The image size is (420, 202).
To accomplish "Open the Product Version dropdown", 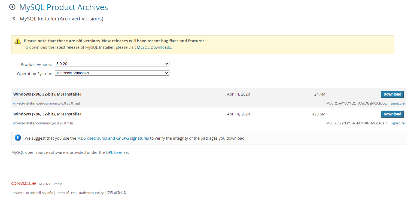I will [x=112, y=64].
